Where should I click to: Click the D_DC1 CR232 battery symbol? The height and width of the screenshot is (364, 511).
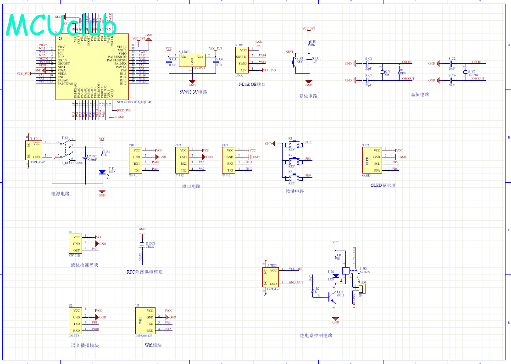point(142,244)
